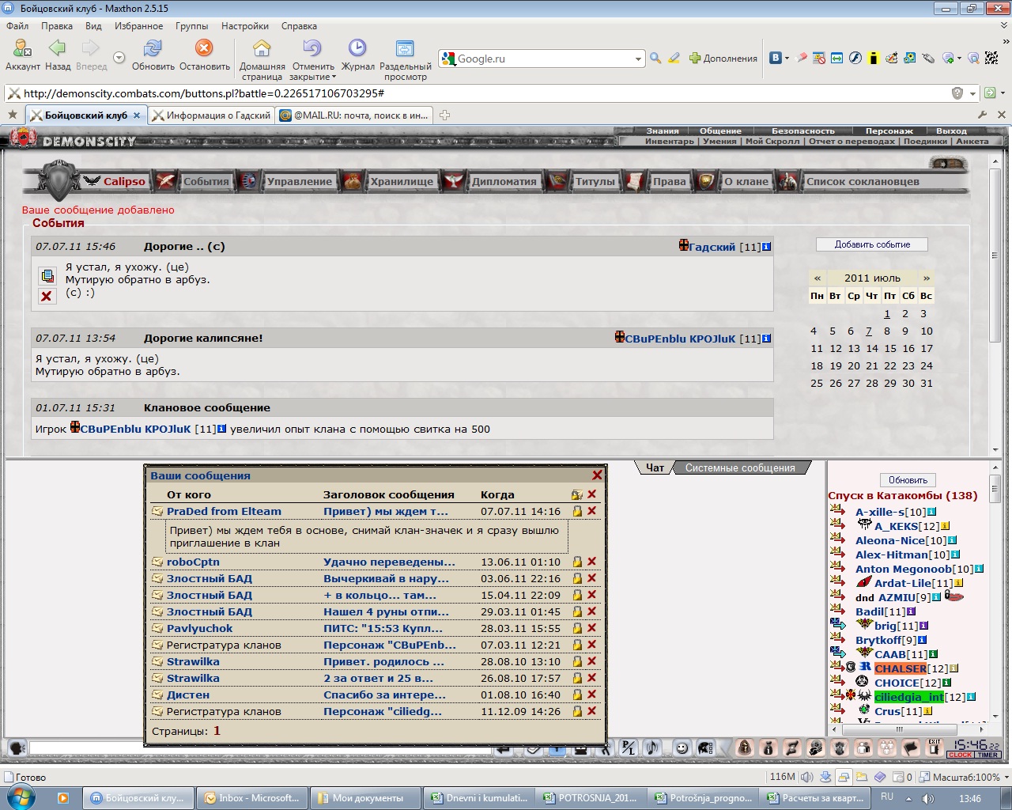Open the info icon next to Гадский [11]
1012x810 pixels.
(766, 247)
